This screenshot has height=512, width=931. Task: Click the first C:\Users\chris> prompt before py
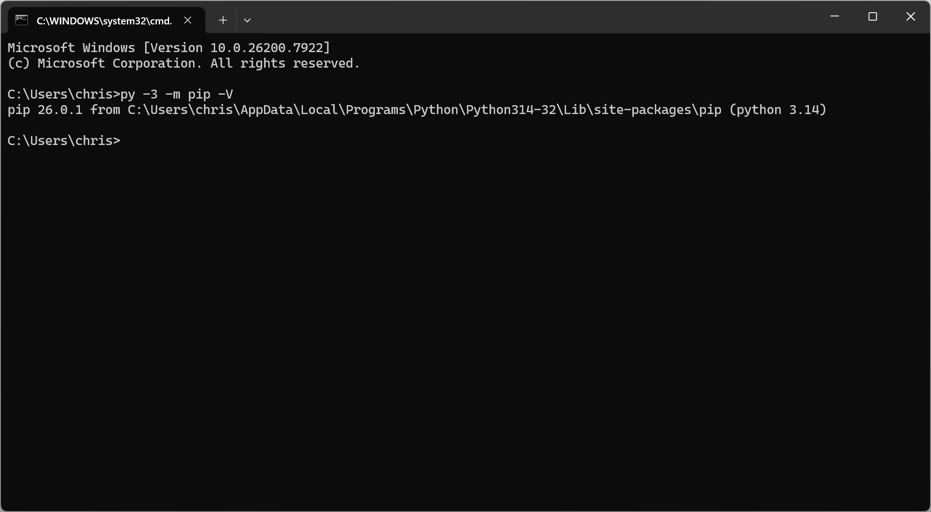[64, 94]
